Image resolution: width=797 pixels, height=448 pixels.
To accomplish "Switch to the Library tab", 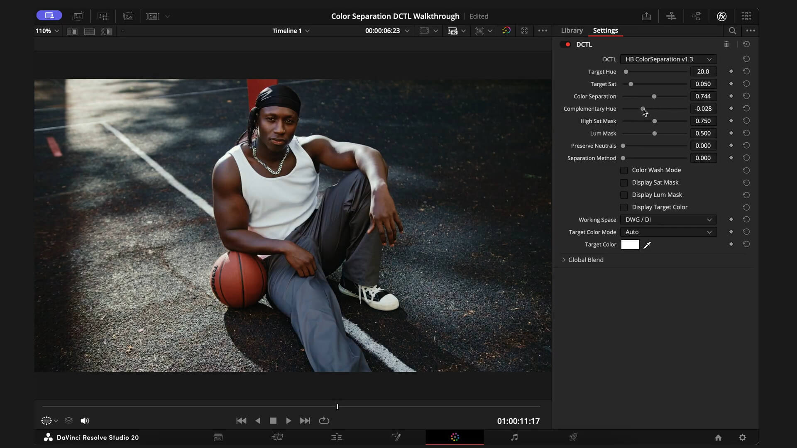I will tap(572, 31).
